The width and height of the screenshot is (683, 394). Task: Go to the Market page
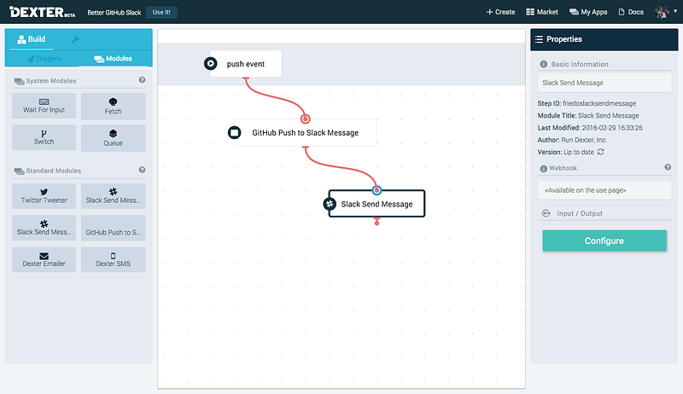pos(542,12)
